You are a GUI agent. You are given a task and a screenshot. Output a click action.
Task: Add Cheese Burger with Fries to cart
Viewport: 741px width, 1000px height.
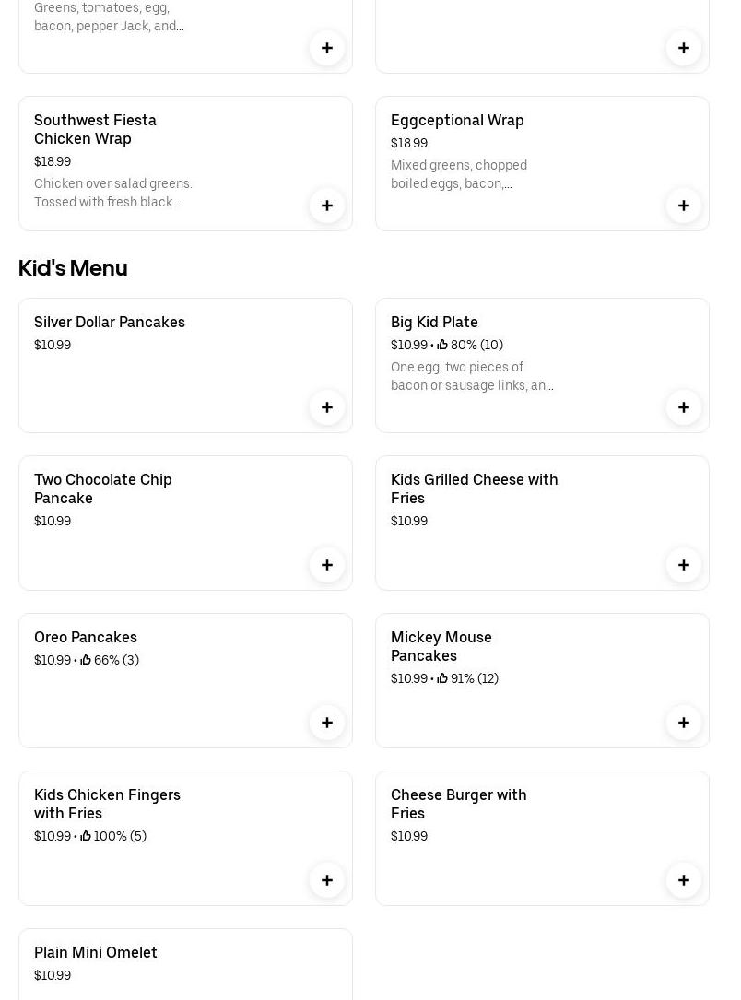[684, 880]
